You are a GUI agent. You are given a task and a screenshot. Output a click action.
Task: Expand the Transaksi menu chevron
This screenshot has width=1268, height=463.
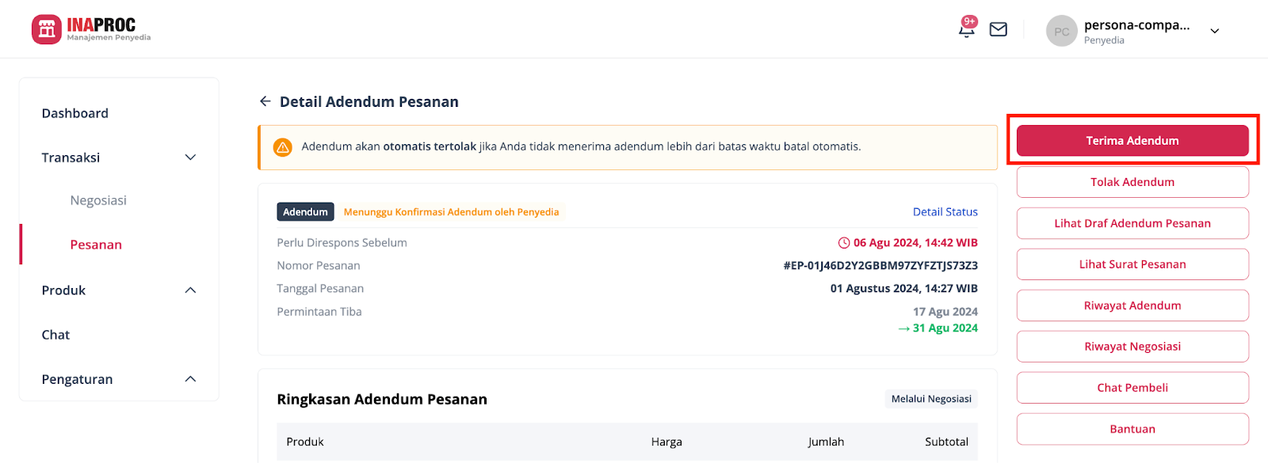[x=190, y=157]
